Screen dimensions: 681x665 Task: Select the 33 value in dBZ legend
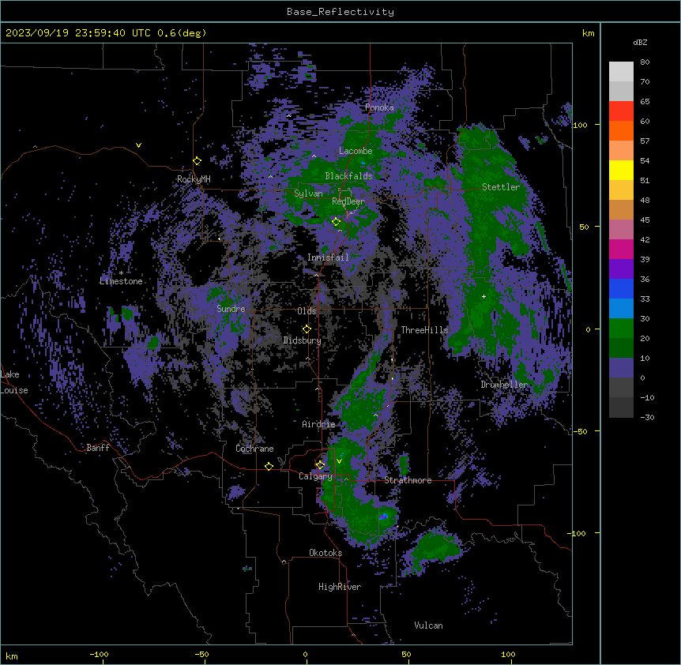(645, 299)
